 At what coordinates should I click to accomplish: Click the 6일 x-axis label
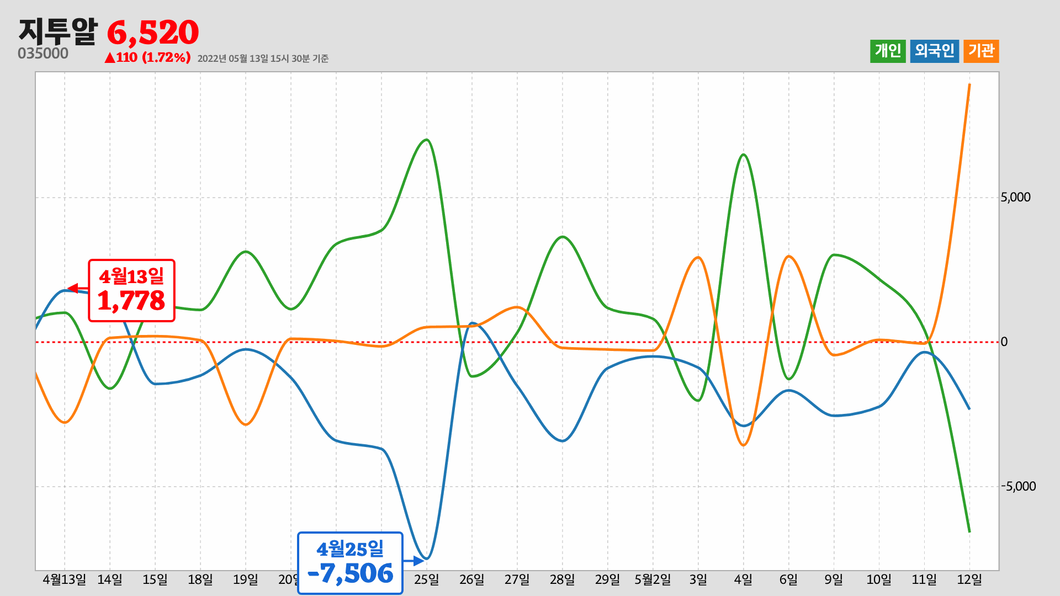click(x=789, y=579)
